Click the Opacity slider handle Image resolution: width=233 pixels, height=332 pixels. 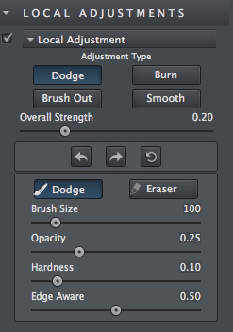pos(79,252)
